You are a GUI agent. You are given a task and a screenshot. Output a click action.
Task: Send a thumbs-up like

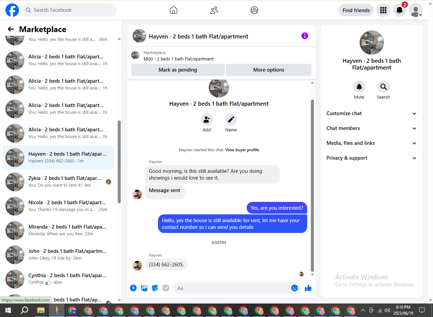[308, 288]
